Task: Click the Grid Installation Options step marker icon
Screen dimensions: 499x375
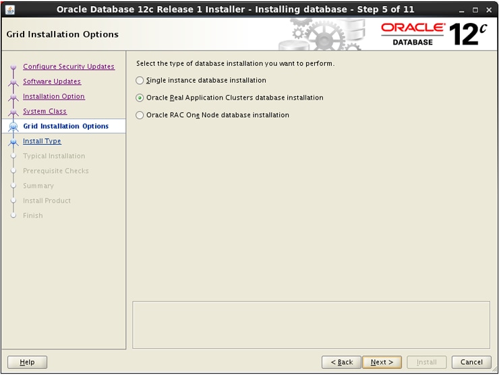Action: click(x=13, y=127)
